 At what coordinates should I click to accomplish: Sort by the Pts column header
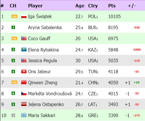(112, 6)
